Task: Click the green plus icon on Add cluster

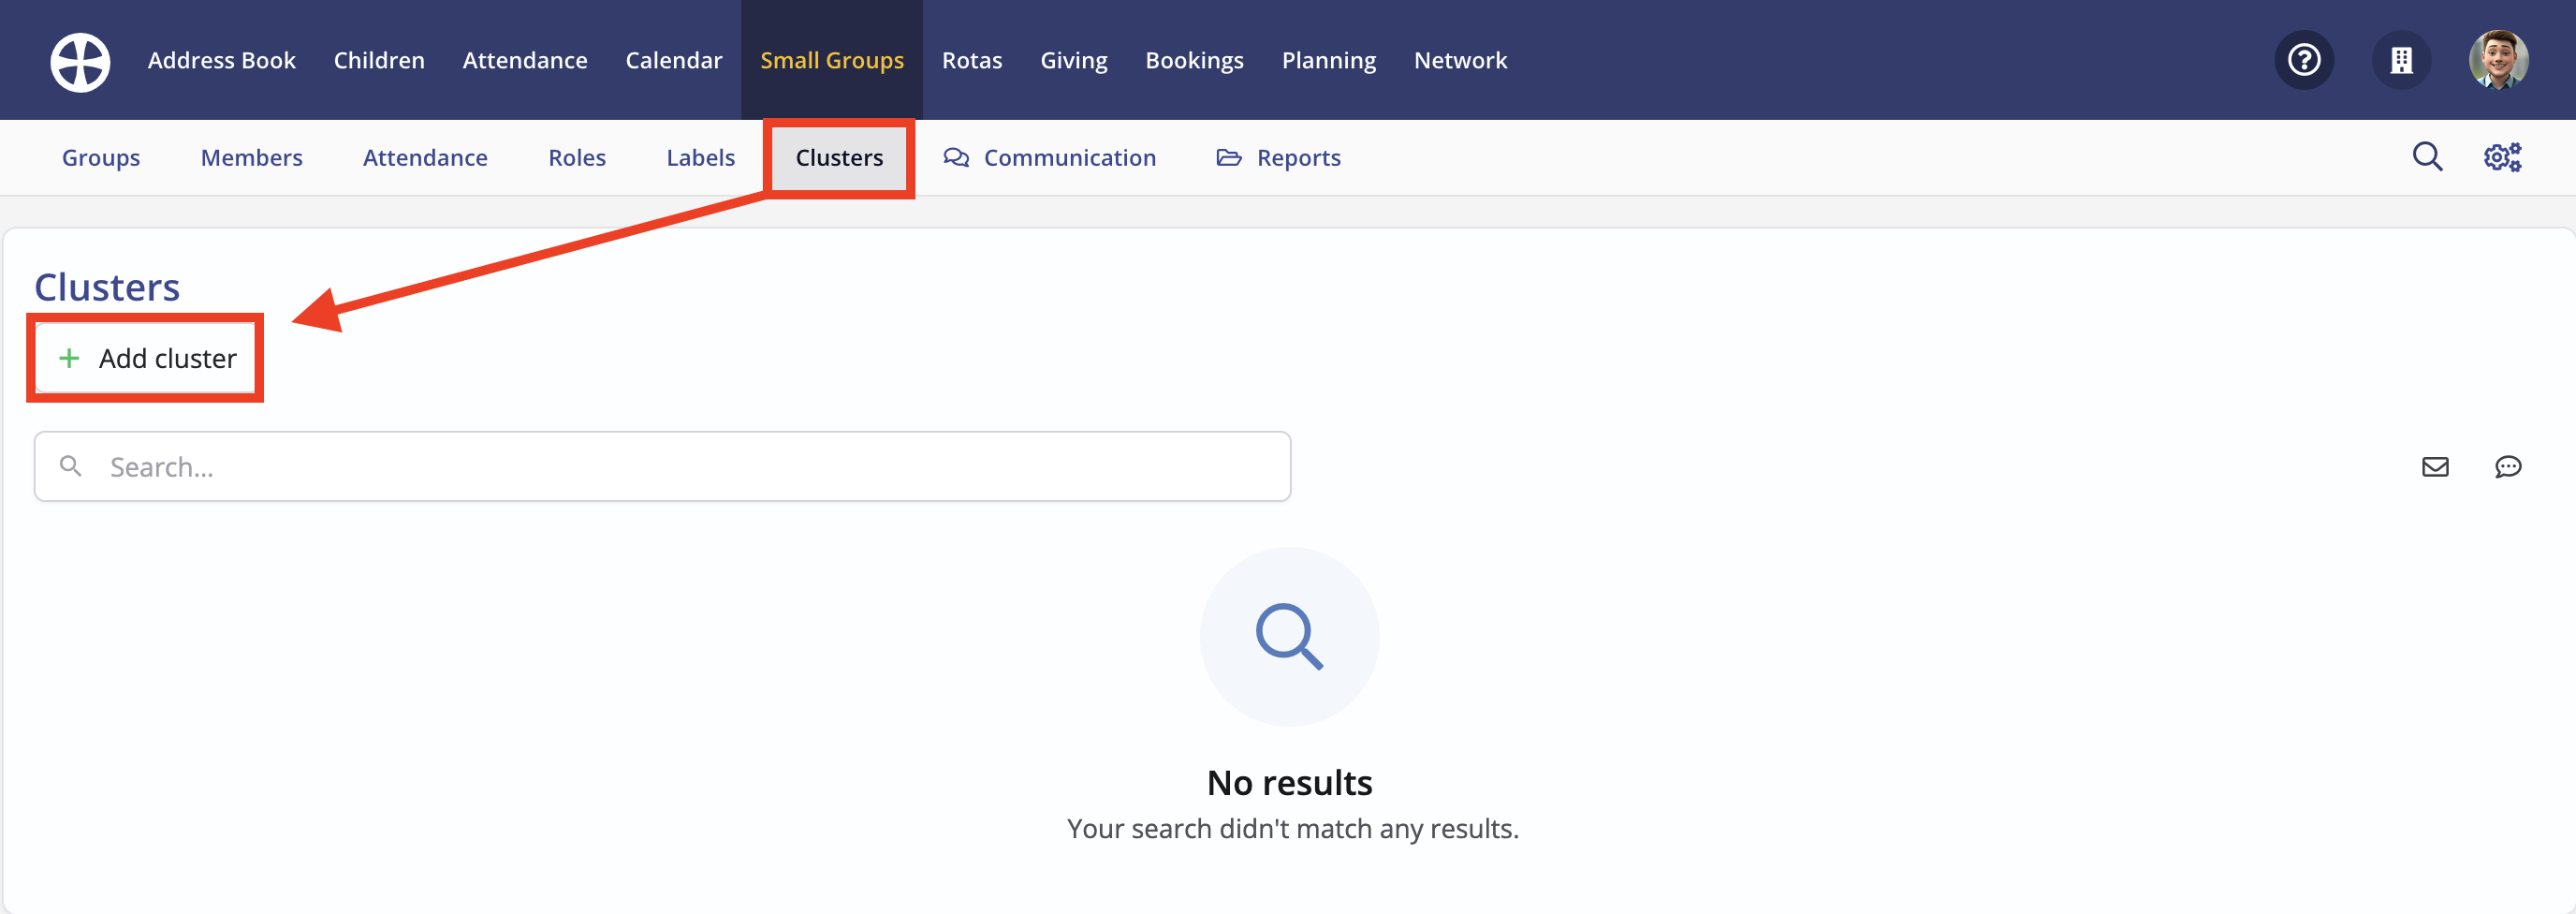Action: (x=69, y=358)
